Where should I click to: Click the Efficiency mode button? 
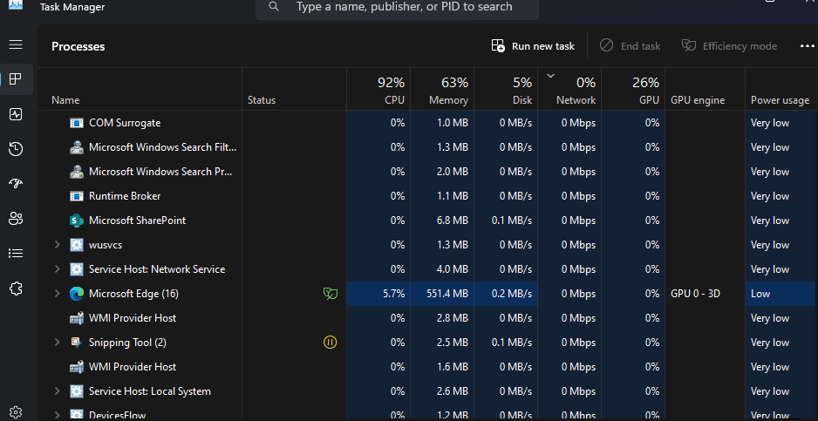[x=729, y=46]
